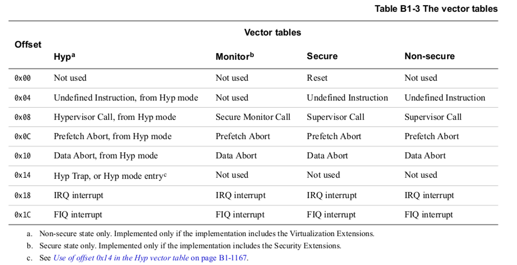Select 'Hypervisor Call, from Hyp mode' text
This screenshot has width=517, height=265.
(115, 117)
